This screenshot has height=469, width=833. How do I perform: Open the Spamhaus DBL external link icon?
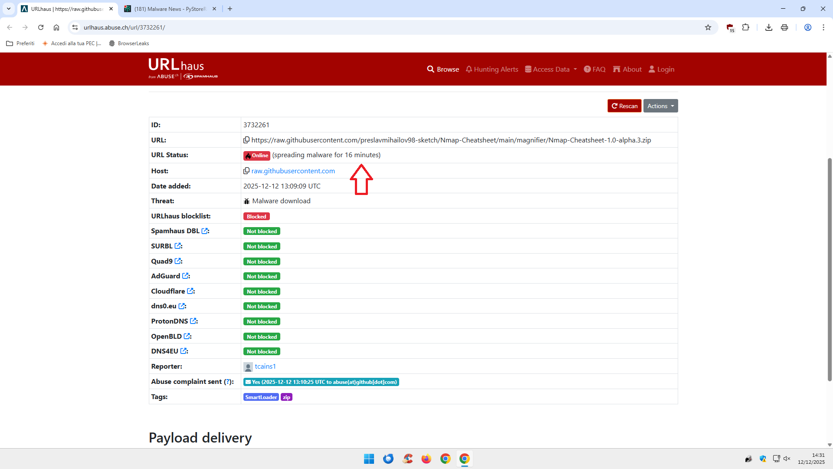click(205, 231)
